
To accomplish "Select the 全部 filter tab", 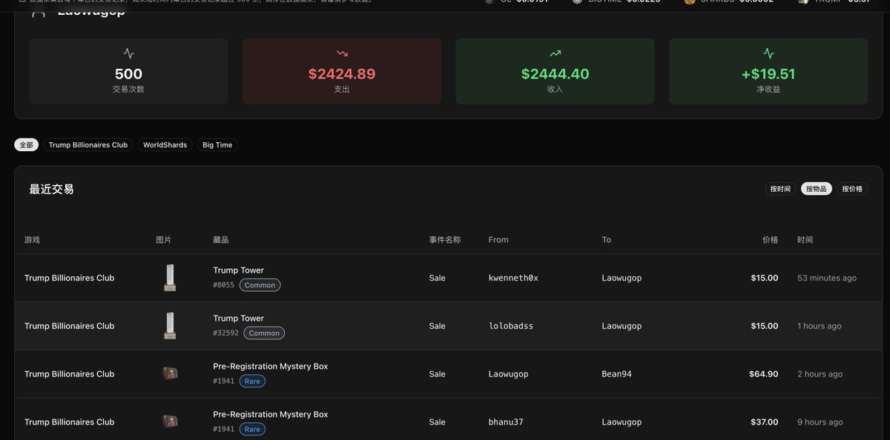I will (26, 145).
